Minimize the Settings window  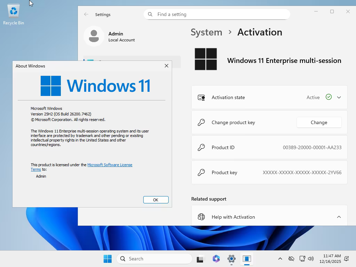316,11
